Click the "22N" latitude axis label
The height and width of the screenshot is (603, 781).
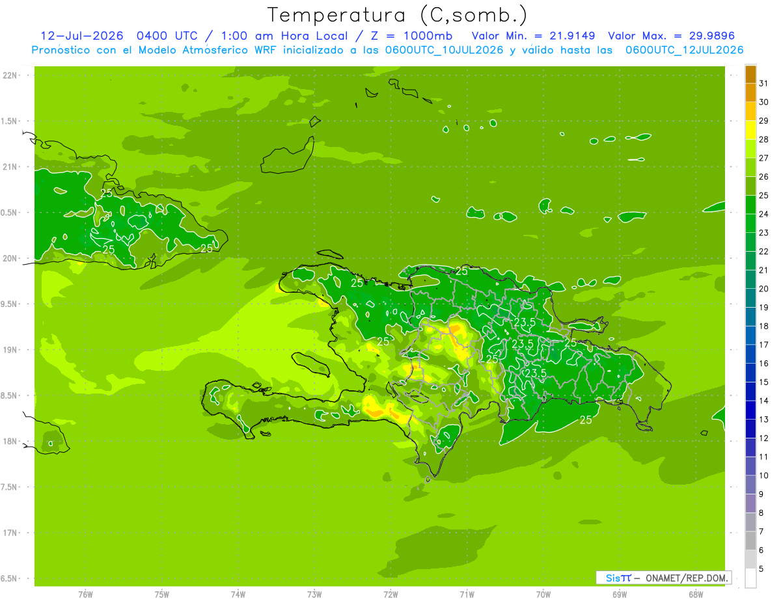[x=10, y=75]
